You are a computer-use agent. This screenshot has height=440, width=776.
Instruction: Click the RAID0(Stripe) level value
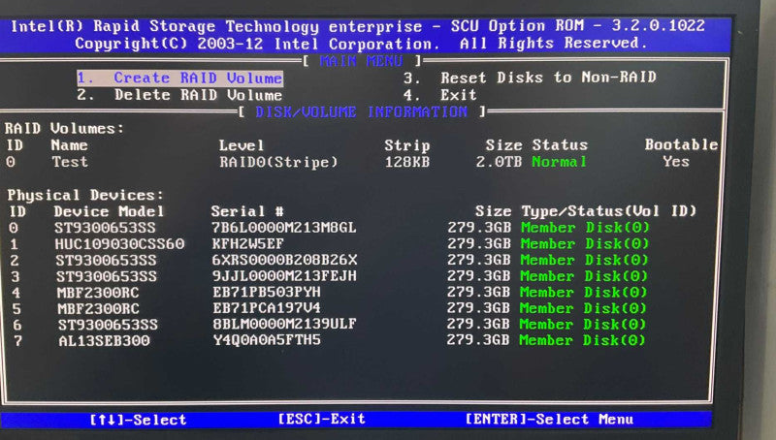278,162
